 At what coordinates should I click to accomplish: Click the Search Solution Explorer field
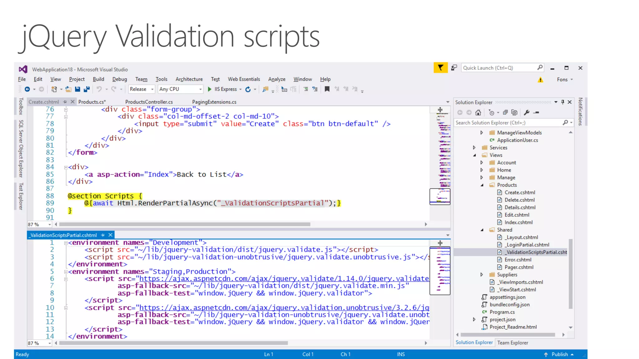pyautogui.click(x=509, y=123)
